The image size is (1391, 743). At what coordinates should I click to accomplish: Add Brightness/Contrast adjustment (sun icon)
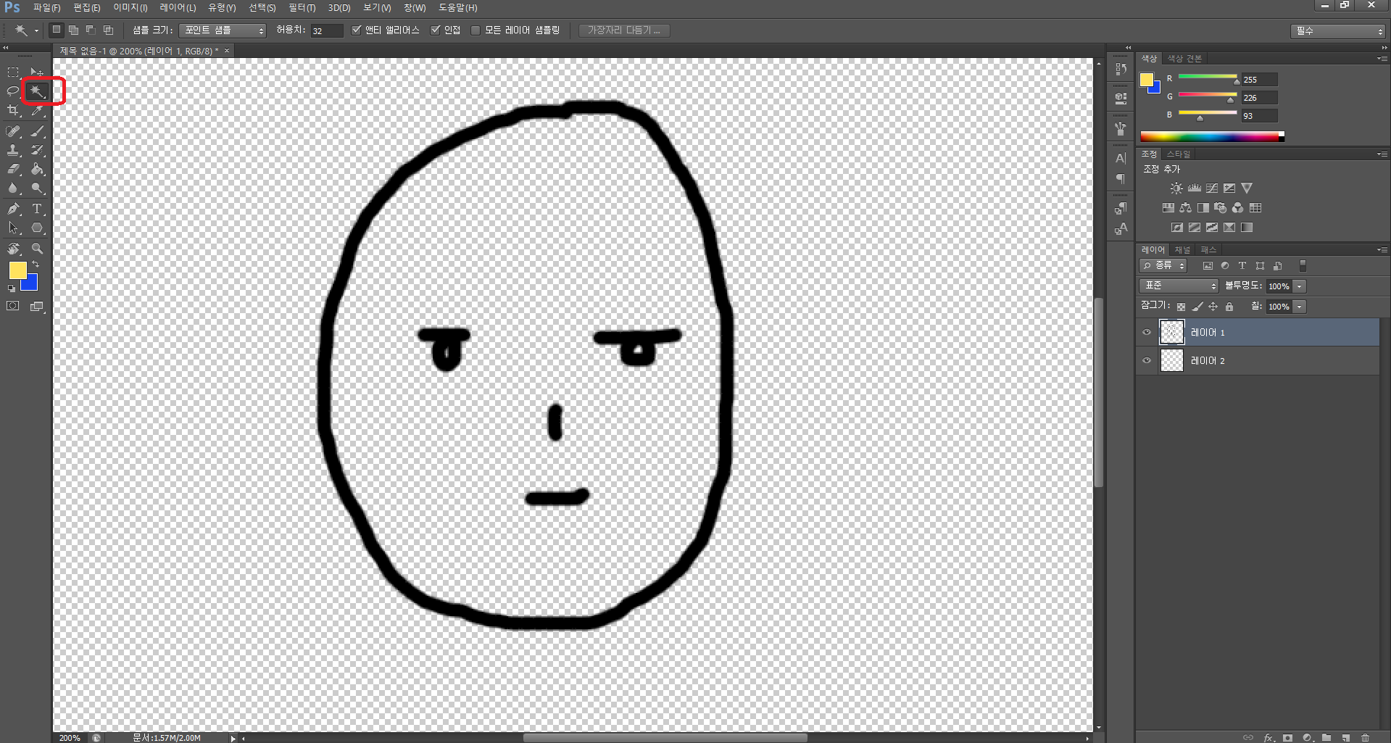point(1176,188)
